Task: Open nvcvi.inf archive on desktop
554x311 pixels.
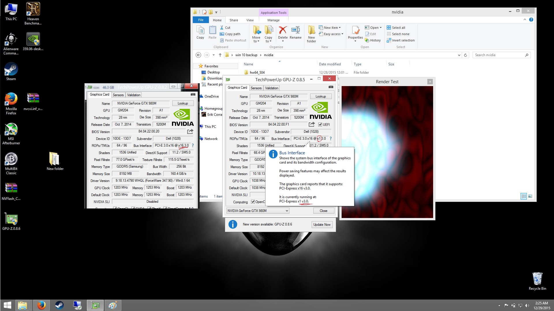Action: coord(33,101)
